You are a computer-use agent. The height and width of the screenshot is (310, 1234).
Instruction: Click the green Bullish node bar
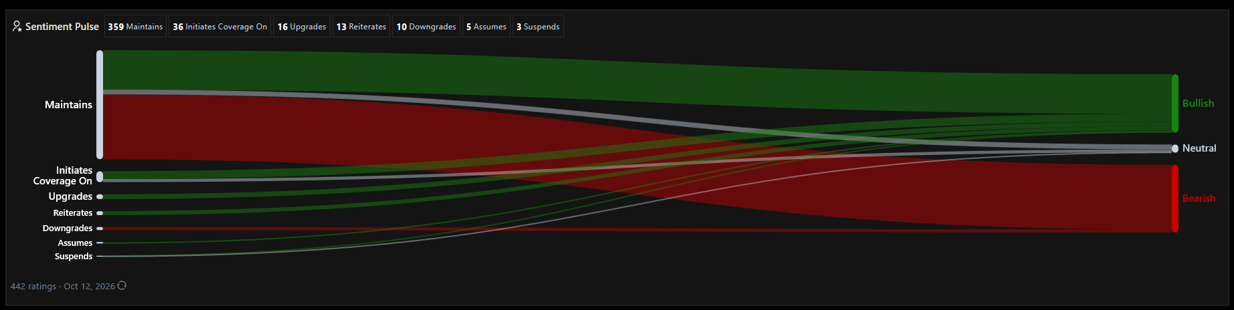1175,103
